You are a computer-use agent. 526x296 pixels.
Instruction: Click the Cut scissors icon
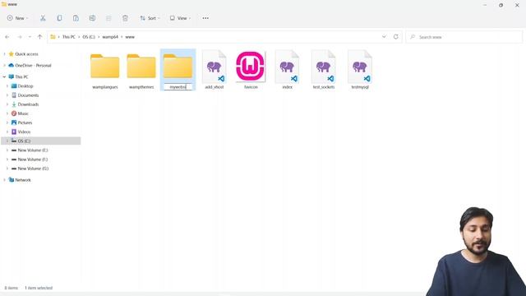[x=43, y=18]
